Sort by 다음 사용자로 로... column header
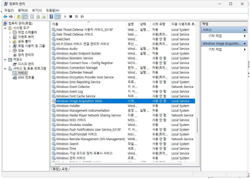Screen dimensions: 250x179 [182, 24]
